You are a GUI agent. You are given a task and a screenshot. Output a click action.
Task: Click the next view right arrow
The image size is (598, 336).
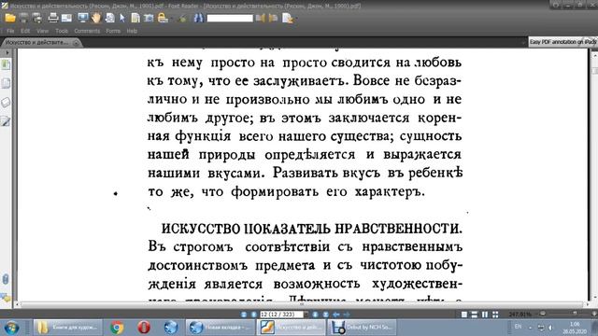click(347, 315)
